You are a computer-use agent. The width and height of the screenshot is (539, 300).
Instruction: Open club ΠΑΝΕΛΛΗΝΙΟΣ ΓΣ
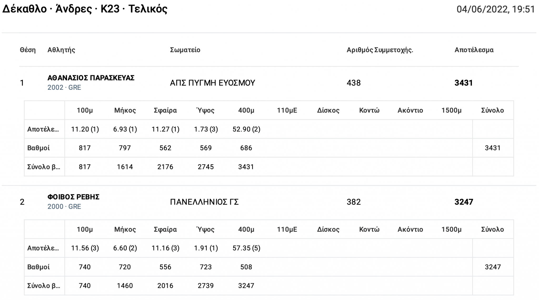tap(204, 202)
